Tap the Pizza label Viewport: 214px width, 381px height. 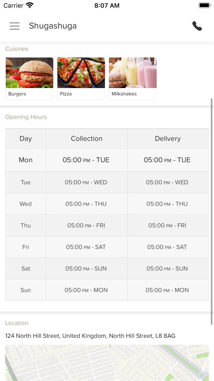66,94
